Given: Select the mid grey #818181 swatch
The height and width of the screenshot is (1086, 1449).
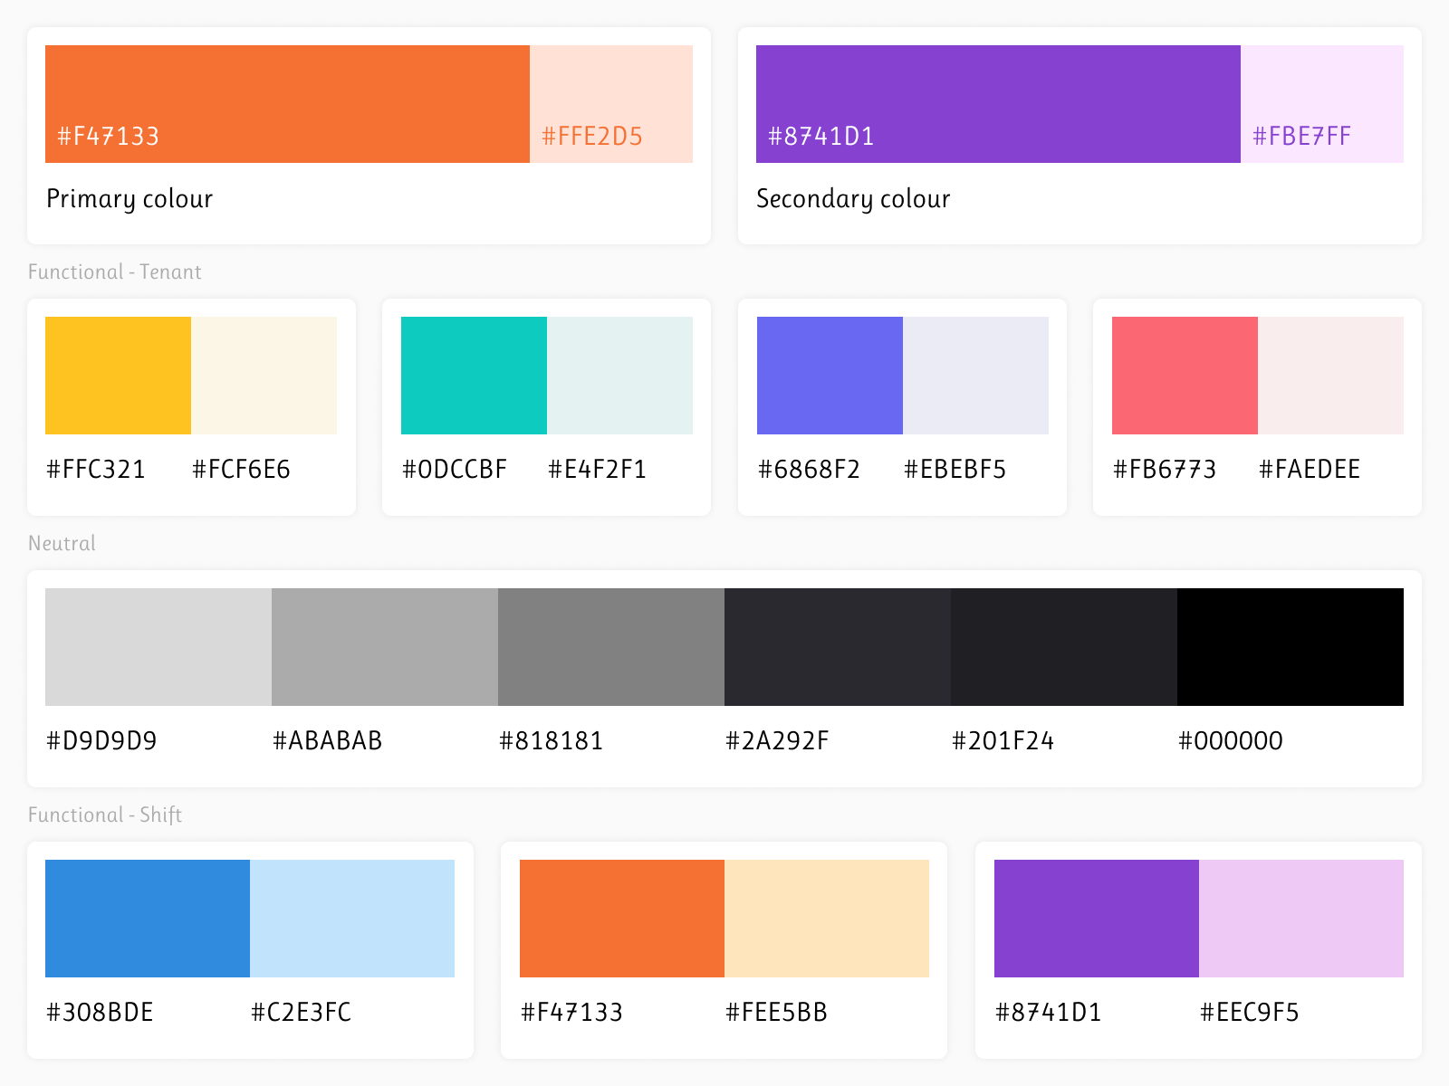Looking at the screenshot, I should tap(611, 647).
